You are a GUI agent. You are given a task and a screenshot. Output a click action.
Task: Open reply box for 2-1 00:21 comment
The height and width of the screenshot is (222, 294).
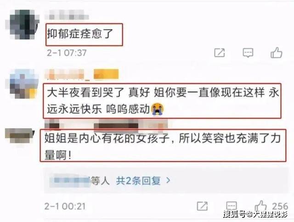[x=232, y=206]
